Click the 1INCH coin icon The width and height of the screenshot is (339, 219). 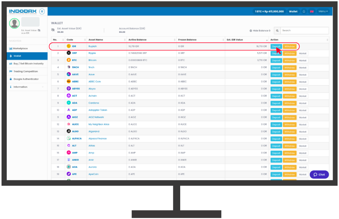point(69,67)
